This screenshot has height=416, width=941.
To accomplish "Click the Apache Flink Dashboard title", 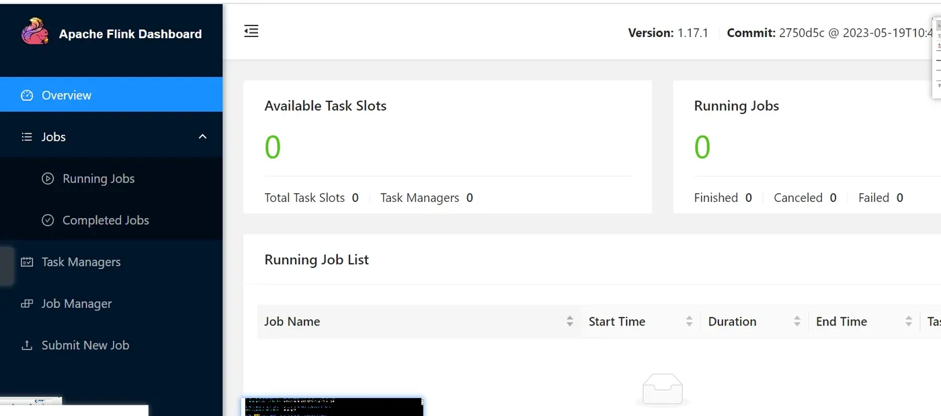I will [x=130, y=34].
